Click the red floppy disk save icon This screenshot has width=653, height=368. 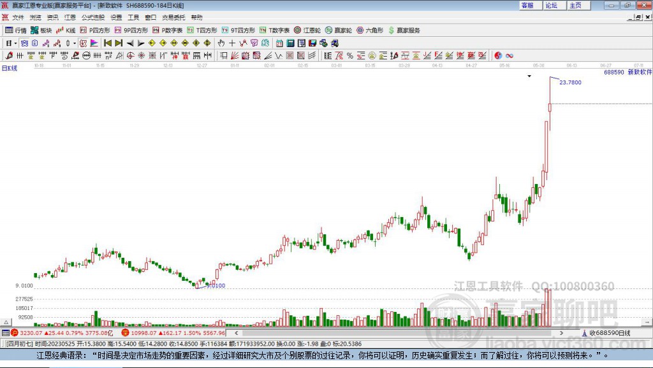pos(312,43)
